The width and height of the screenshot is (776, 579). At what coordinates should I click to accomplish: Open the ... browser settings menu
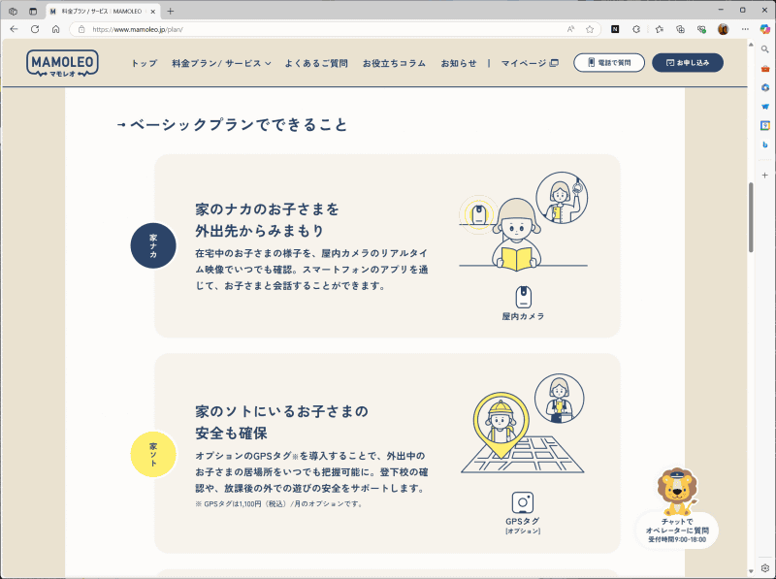[x=745, y=29]
